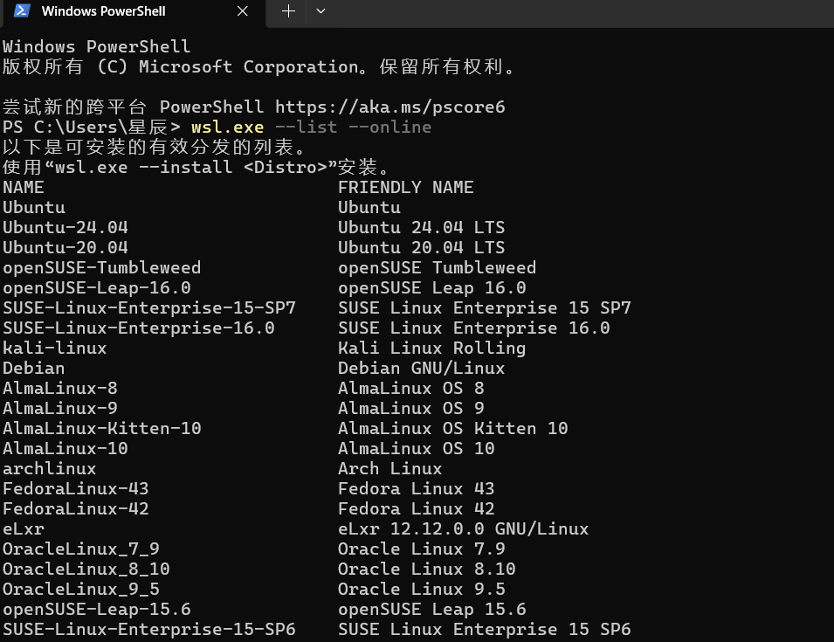Close the Windows PowerShell tab

[x=242, y=11]
